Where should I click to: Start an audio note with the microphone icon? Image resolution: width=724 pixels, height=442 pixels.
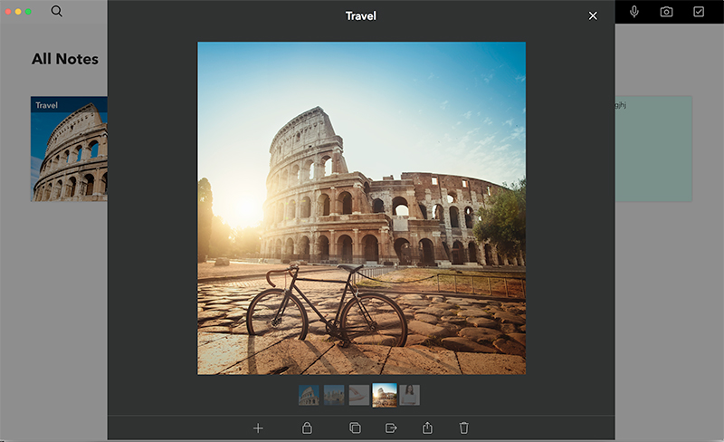634,12
